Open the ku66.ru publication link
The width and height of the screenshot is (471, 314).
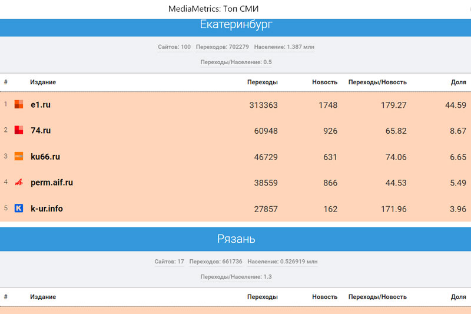[x=45, y=157]
